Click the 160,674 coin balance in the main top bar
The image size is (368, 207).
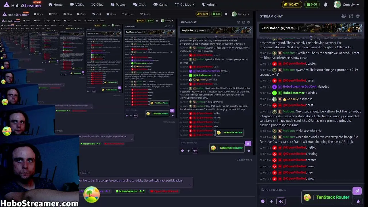[292, 5]
